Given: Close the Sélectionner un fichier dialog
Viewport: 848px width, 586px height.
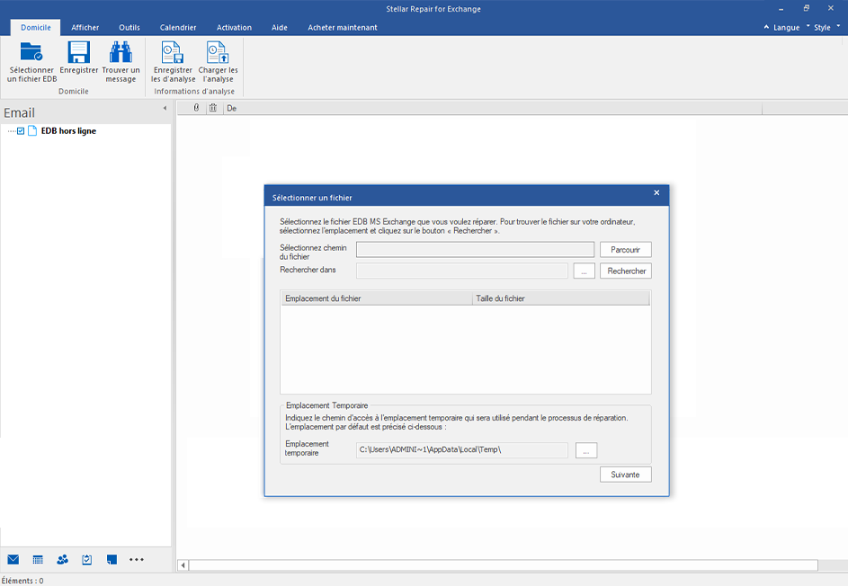Looking at the screenshot, I should click(656, 193).
